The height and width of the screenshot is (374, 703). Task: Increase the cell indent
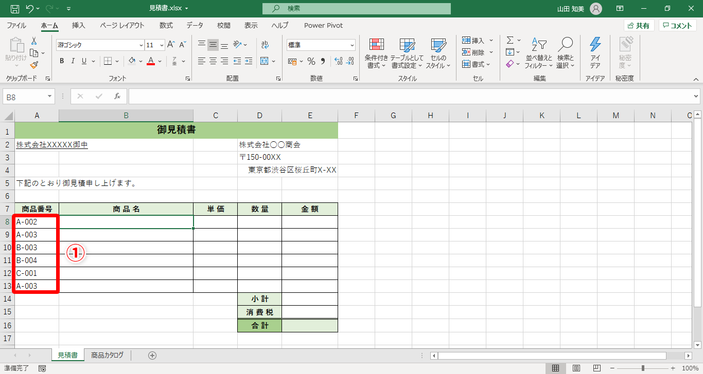(x=249, y=61)
